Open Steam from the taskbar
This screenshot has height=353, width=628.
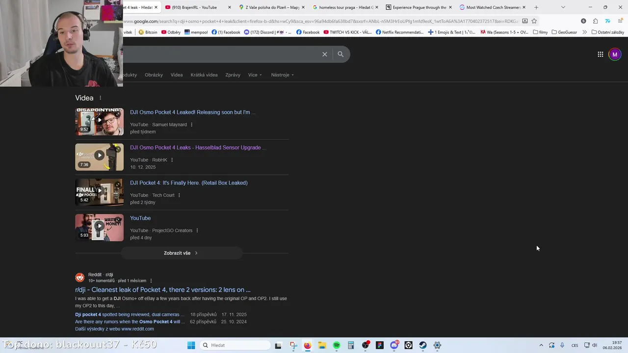[x=423, y=345]
